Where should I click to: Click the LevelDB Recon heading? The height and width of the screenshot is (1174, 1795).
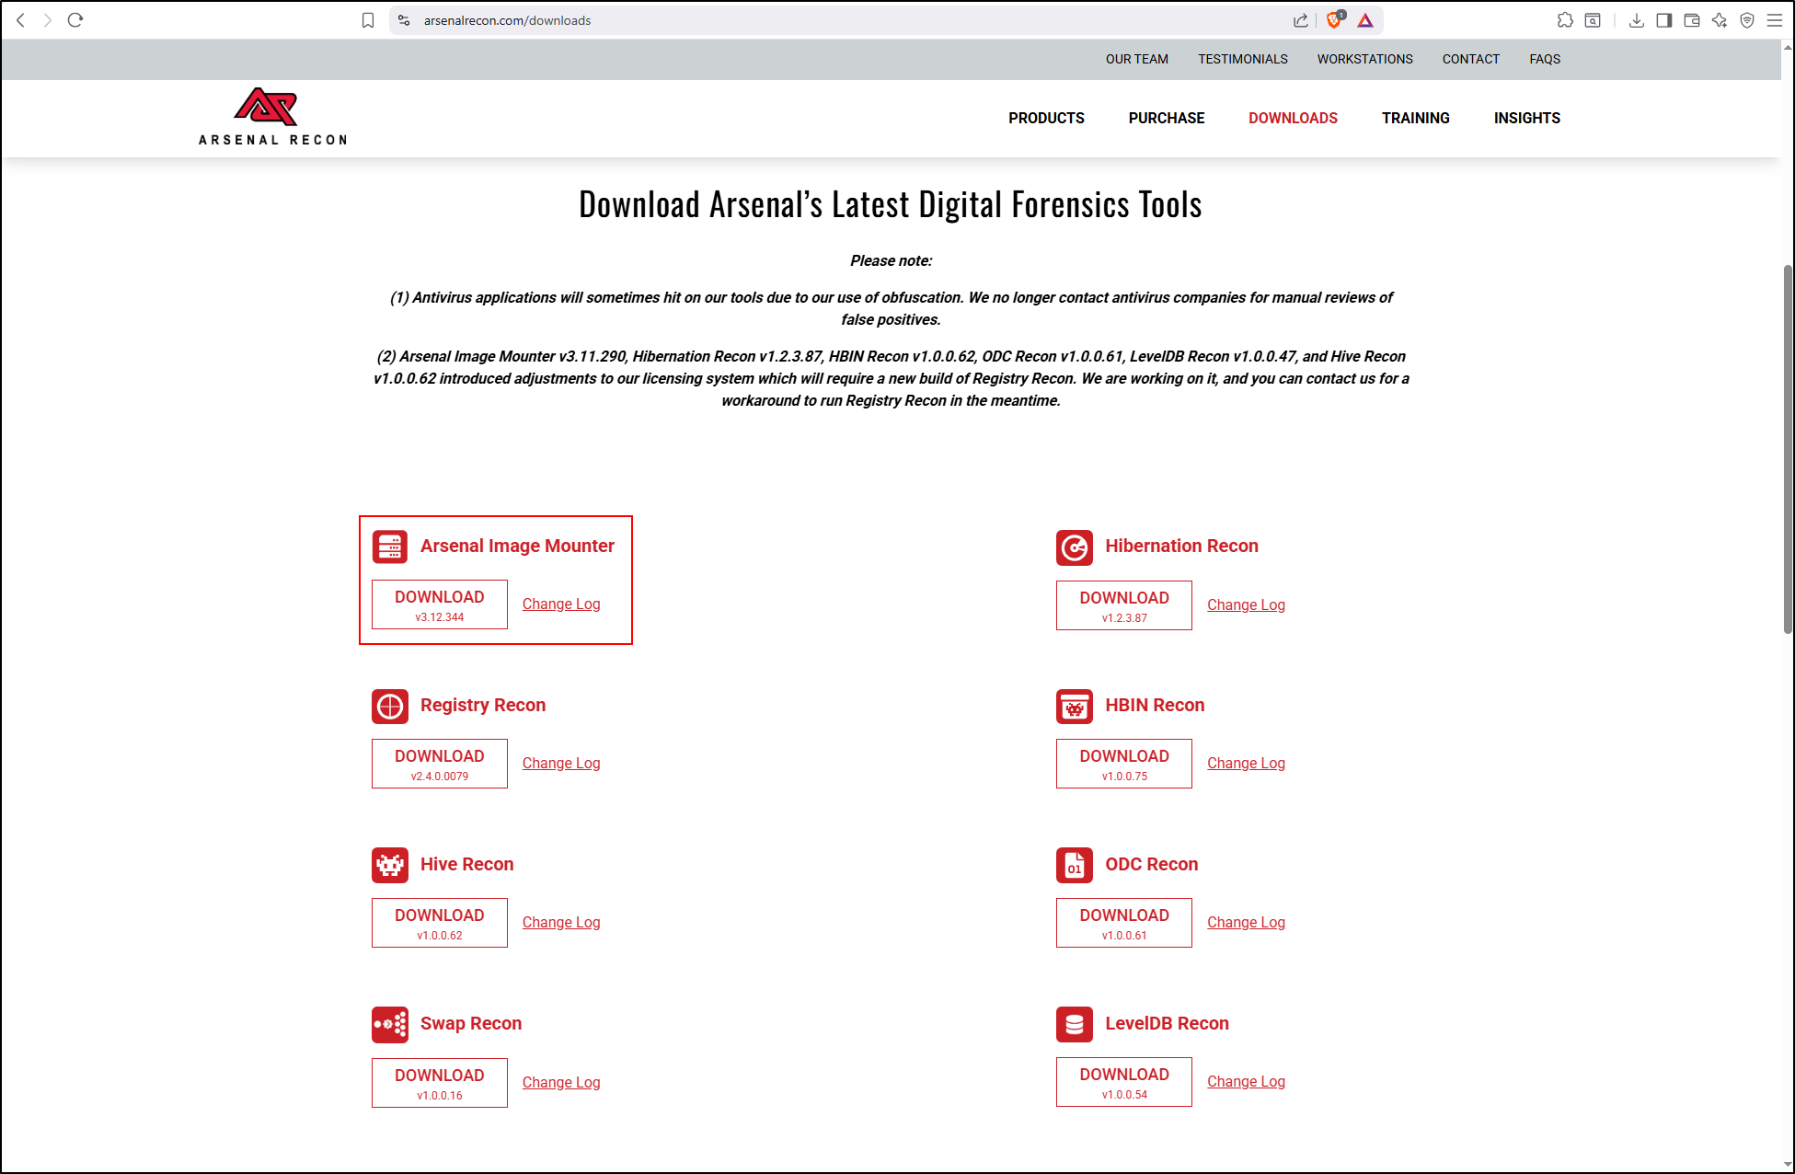[1167, 1023]
